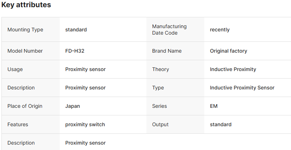Select the 'Inductive Proximity' theory value

(x=233, y=69)
